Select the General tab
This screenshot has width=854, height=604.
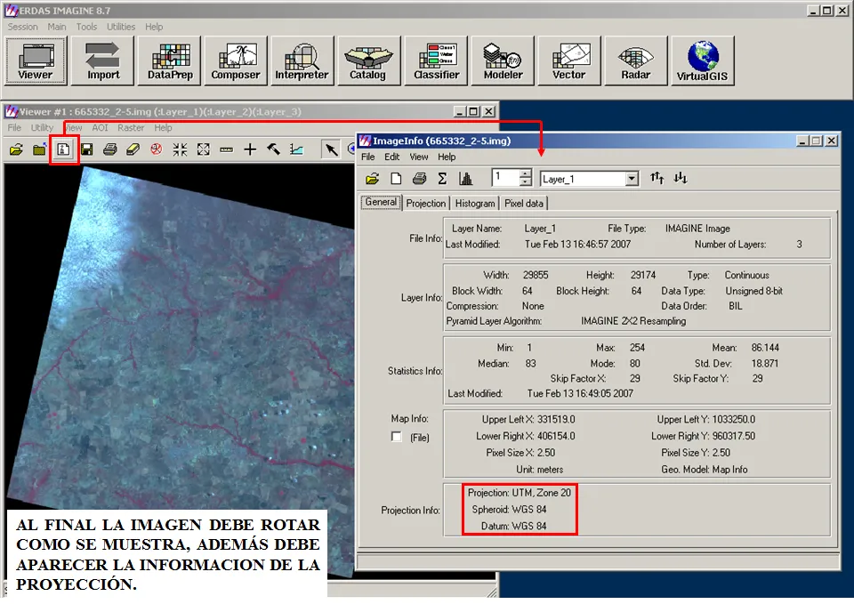(x=381, y=202)
